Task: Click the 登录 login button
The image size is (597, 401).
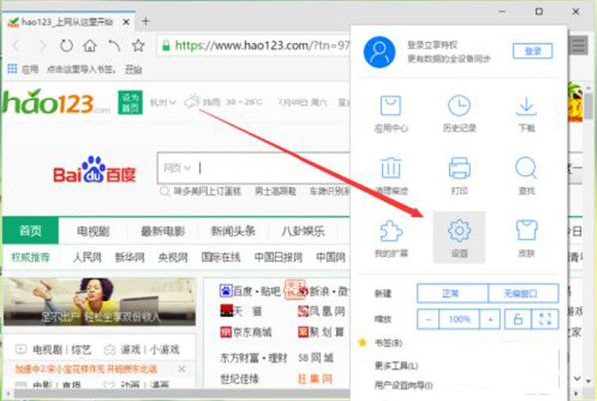Action: pyautogui.click(x=533, y=51)
